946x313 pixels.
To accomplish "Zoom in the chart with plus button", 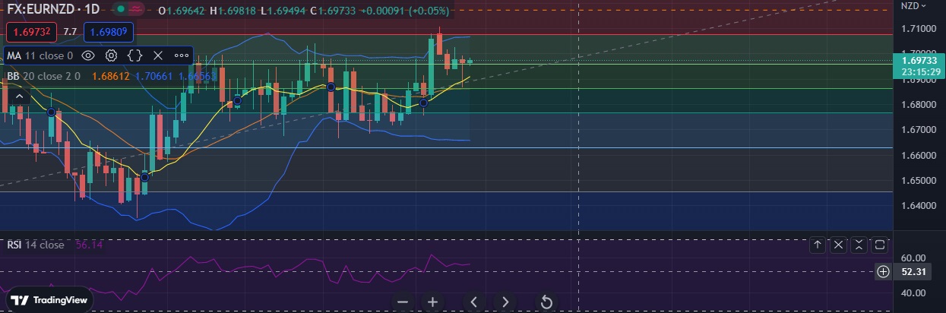I will (432, 302).
